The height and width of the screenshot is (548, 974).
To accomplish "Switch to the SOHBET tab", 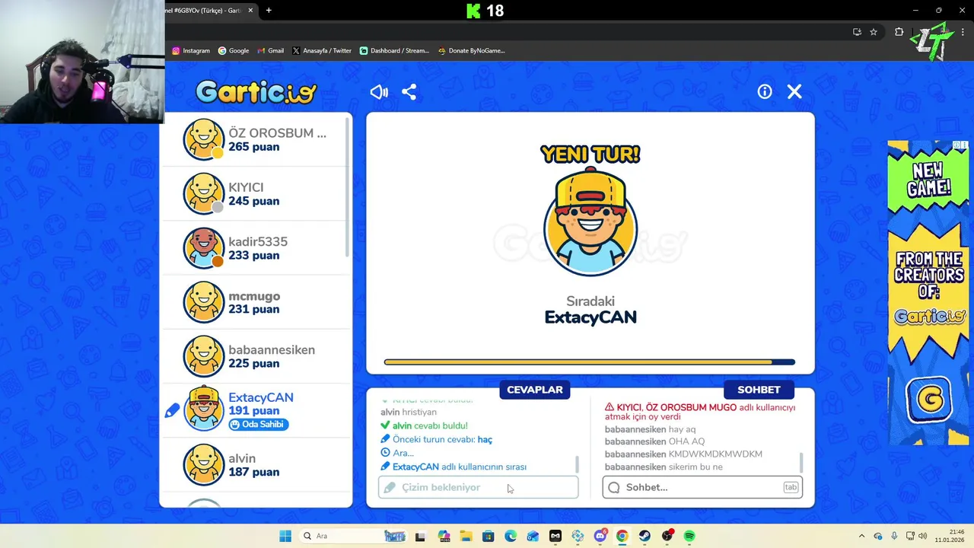I will pyautogui.click(x=759, y=390).
